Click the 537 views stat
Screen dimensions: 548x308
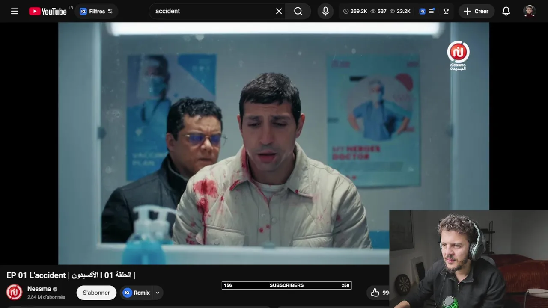pyautogui.click(x=378, y=11)
